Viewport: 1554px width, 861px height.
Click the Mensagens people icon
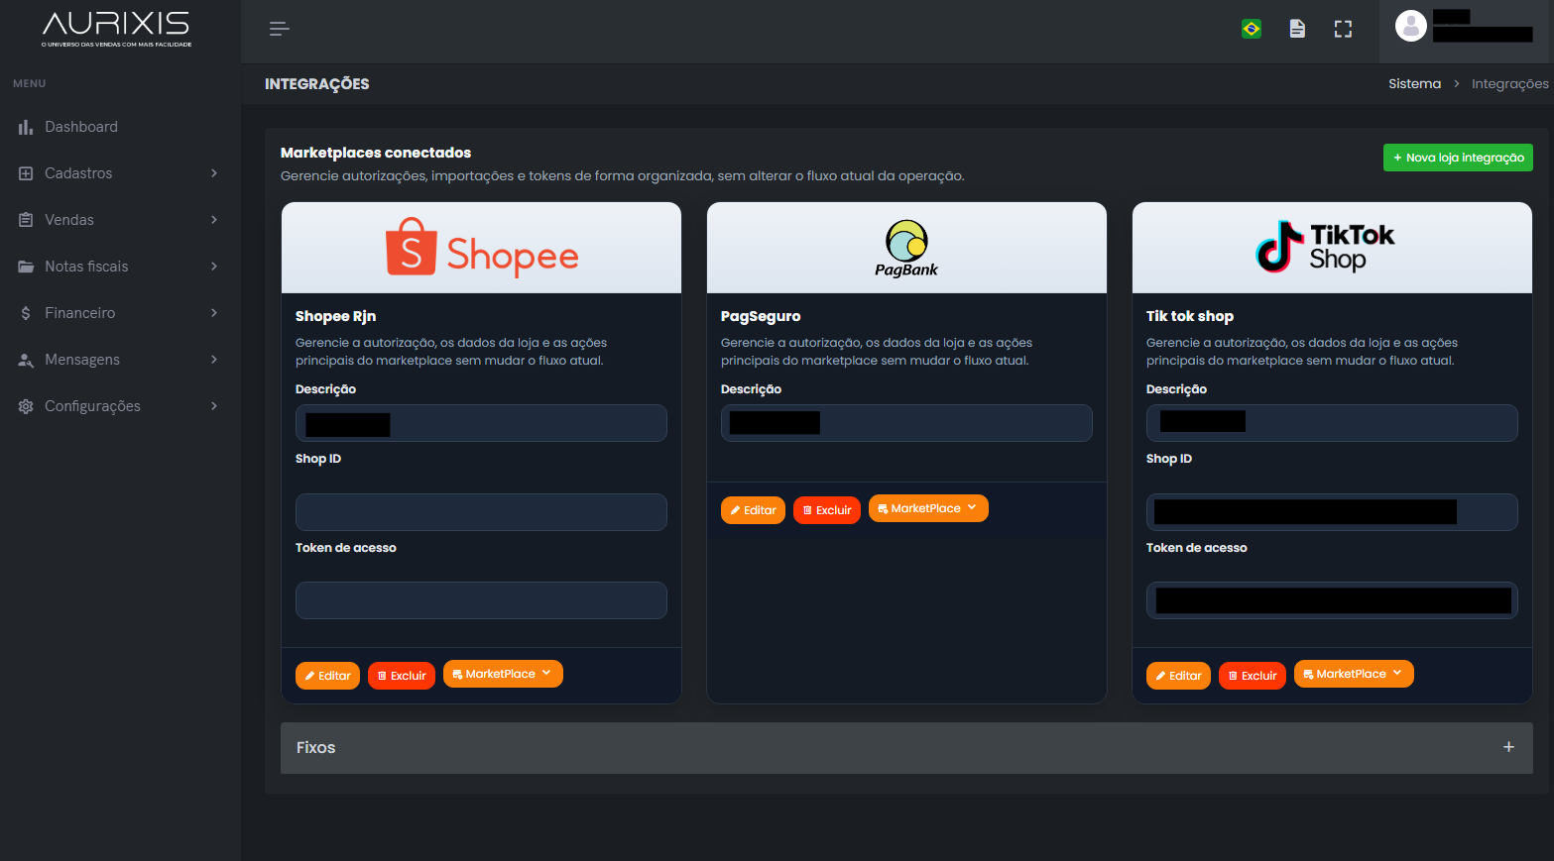[26, 360]
